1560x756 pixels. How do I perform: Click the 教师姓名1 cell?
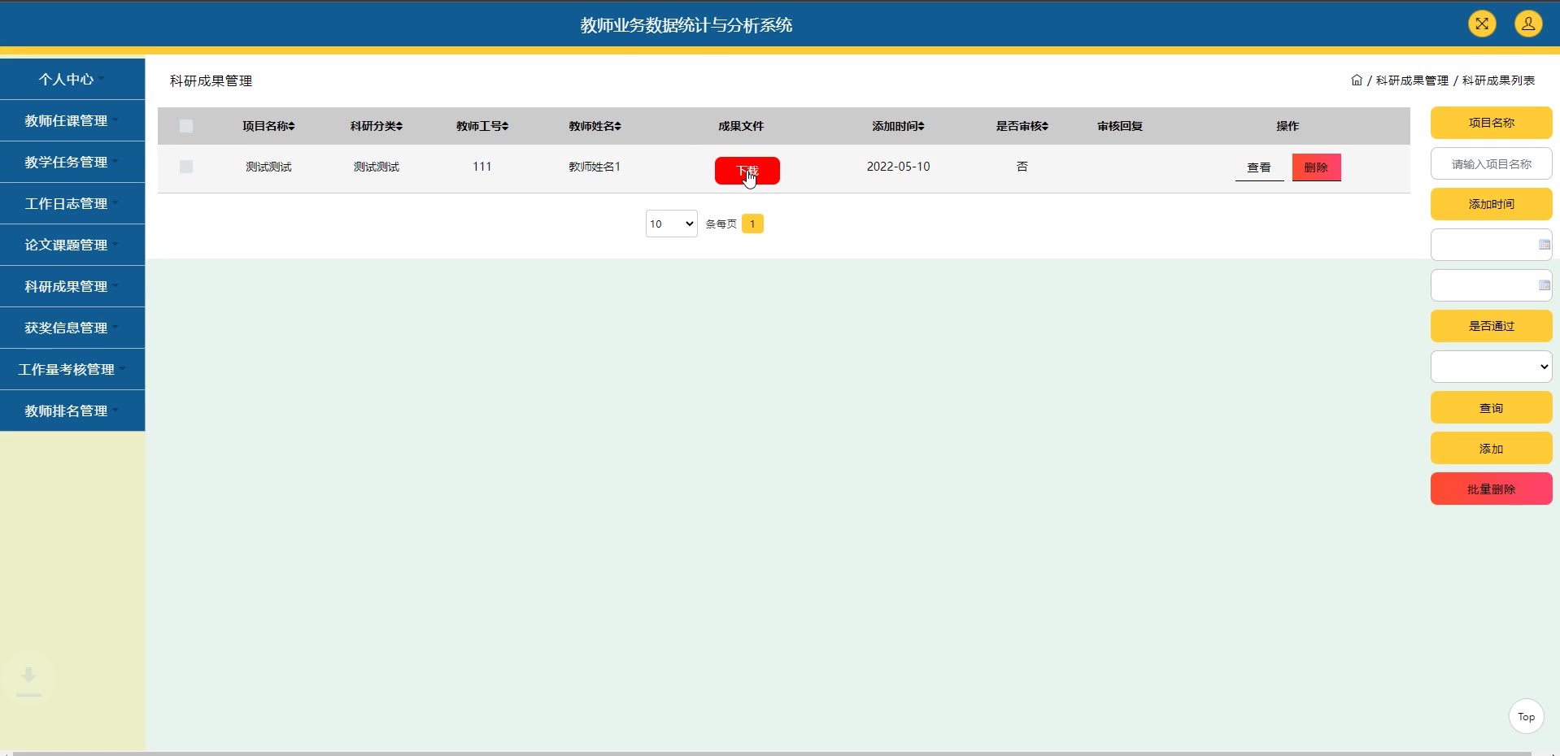tap(595, 167)
